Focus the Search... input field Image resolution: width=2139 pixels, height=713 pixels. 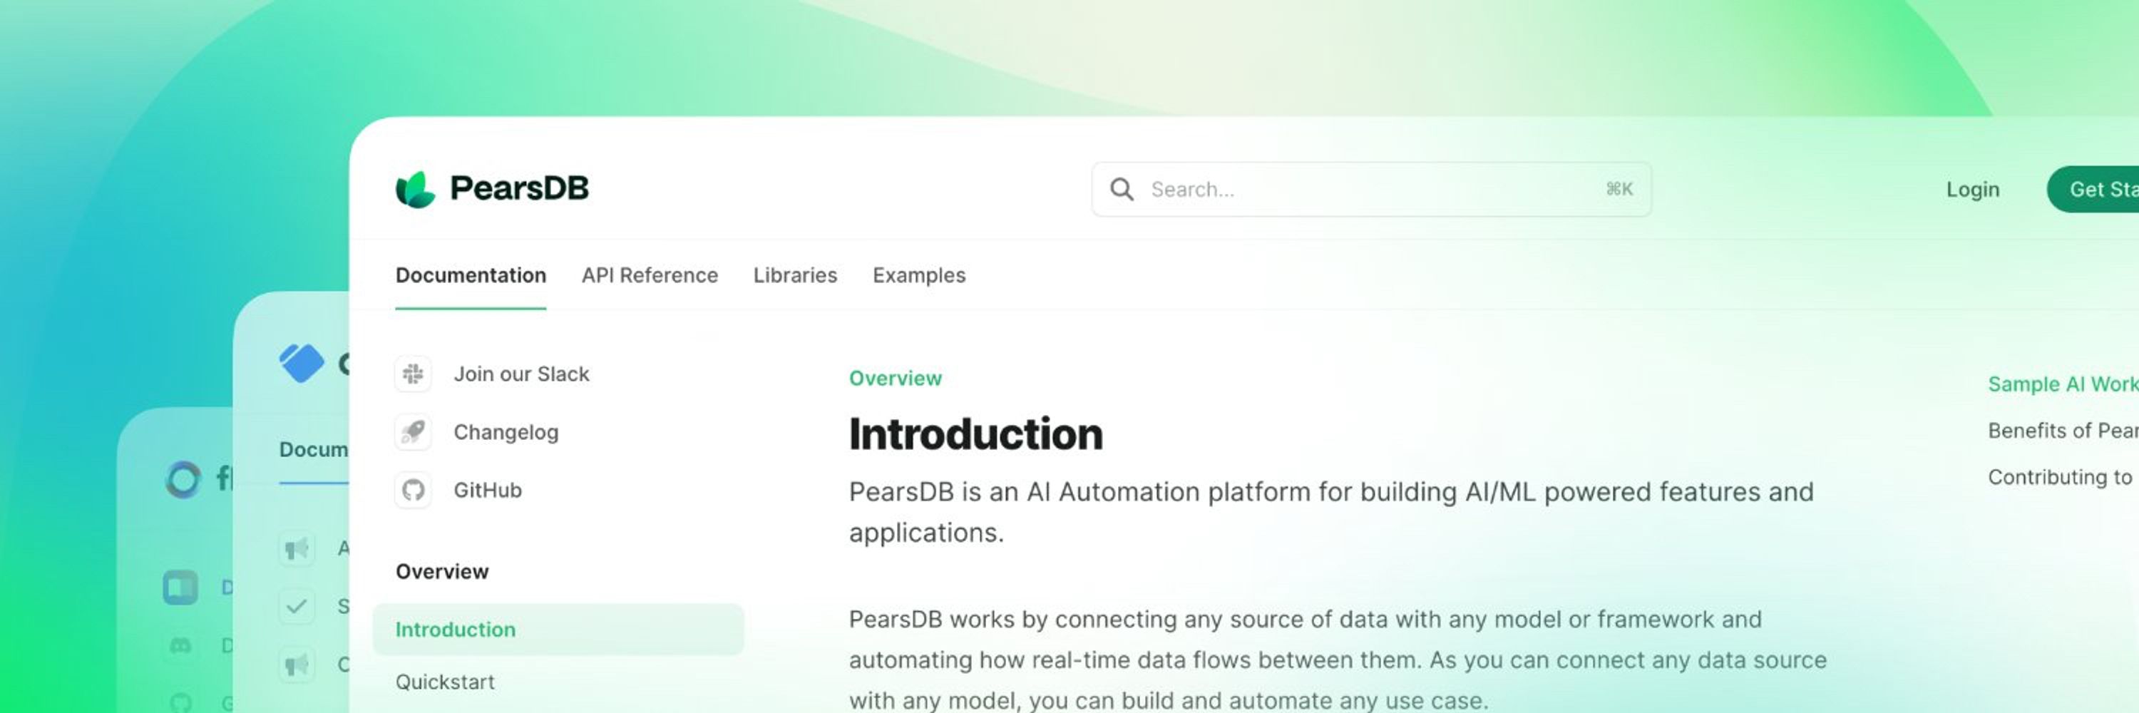tap(1371, 189)
